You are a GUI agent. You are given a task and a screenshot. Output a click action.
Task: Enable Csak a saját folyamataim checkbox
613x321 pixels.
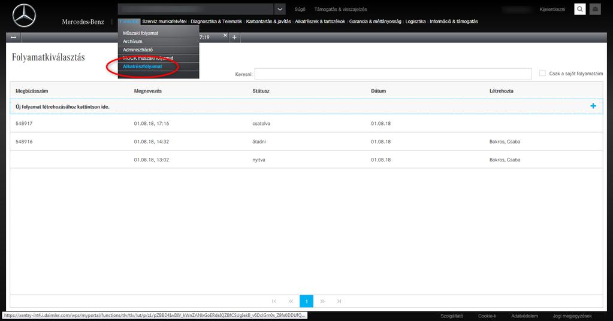(x=542, y=73)
